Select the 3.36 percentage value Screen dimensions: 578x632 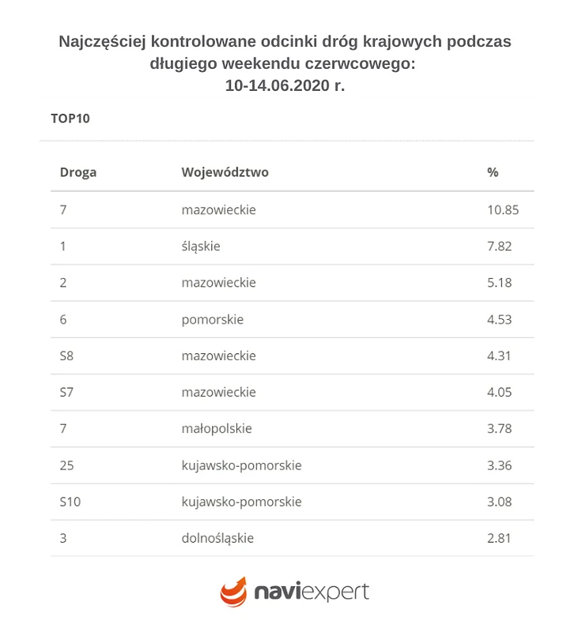(500, 465)
